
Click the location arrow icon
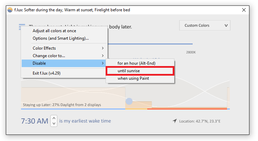(x=174, y=121)
